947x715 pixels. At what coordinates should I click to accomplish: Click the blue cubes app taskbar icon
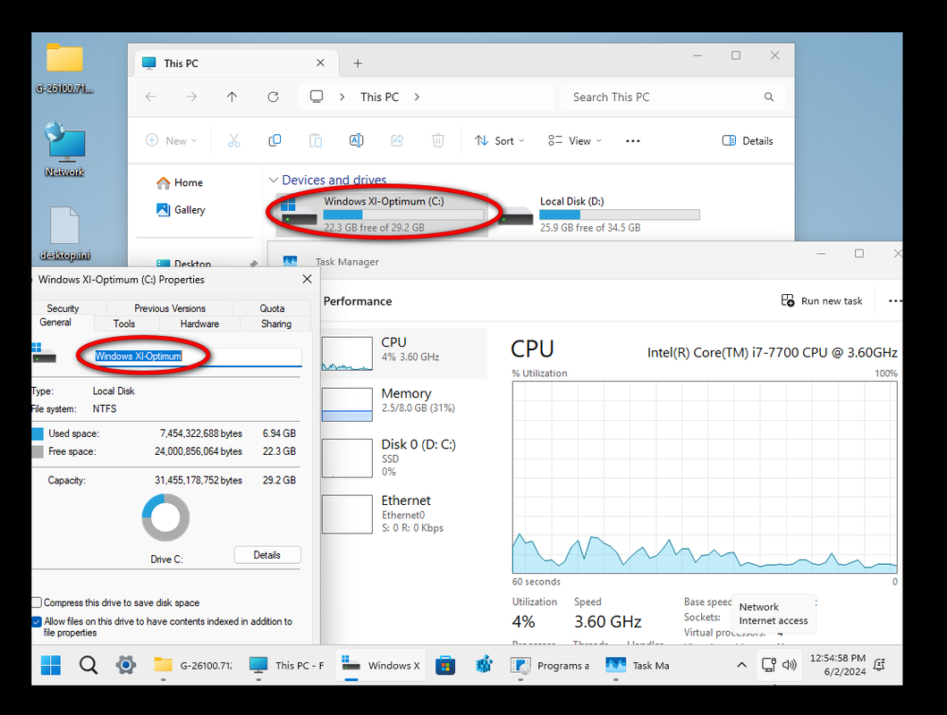[x=483, y=665]
